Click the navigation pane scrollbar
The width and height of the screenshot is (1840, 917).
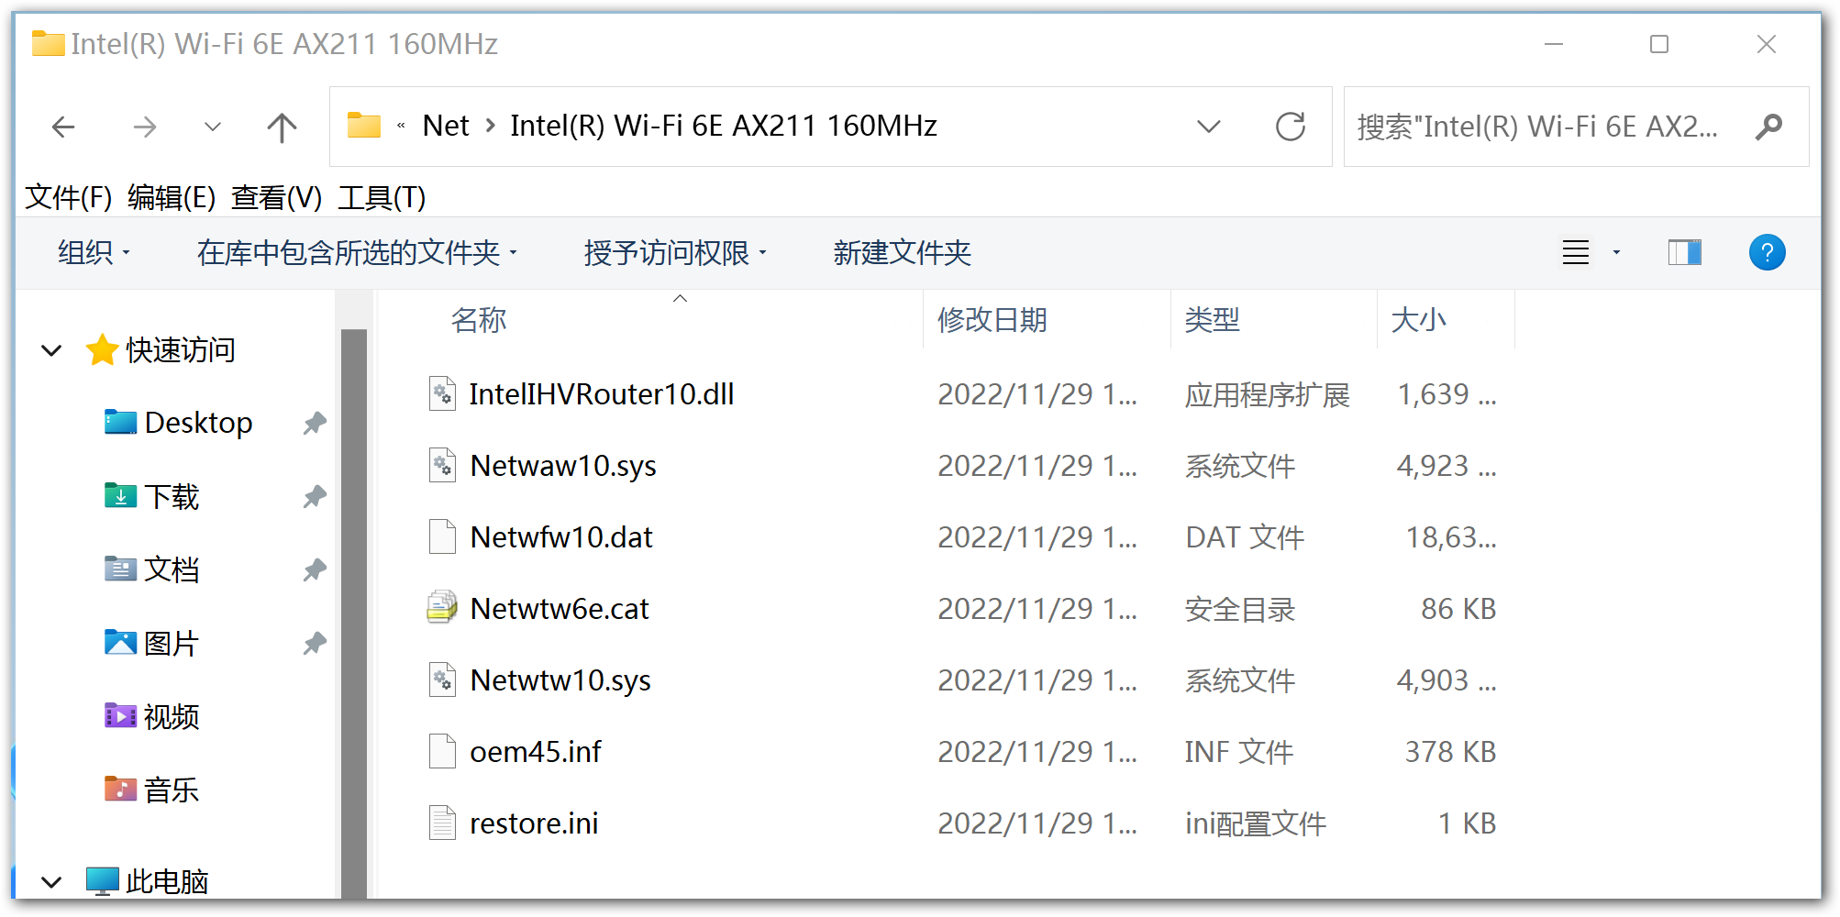354,613
